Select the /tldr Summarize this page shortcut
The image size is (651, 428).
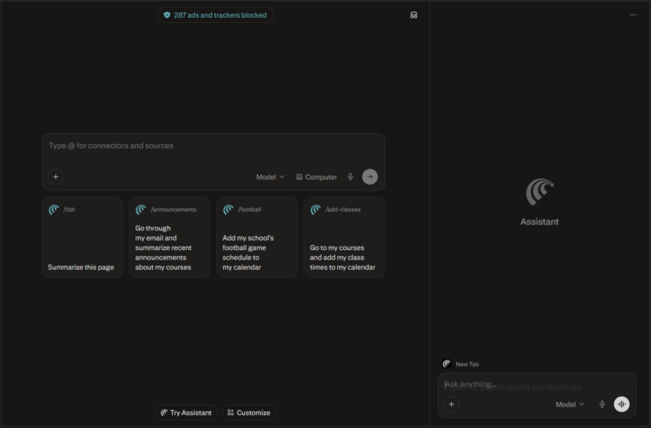(82, 237)
